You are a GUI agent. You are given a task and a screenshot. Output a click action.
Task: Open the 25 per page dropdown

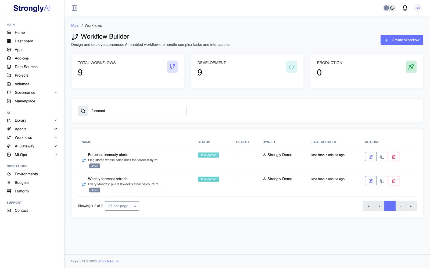[x=122, y=206]
